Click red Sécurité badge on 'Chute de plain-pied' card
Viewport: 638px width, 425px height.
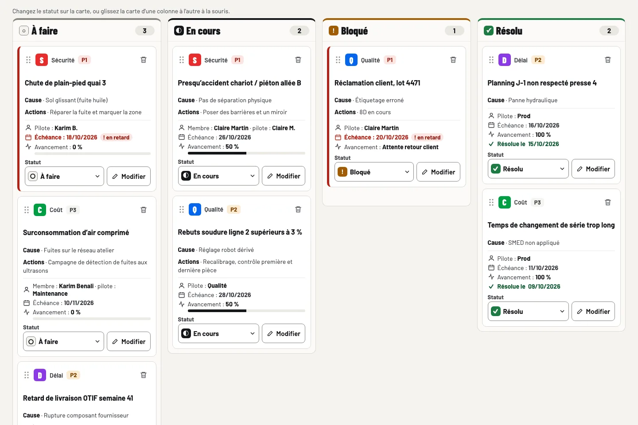click(x=42, y=60)
